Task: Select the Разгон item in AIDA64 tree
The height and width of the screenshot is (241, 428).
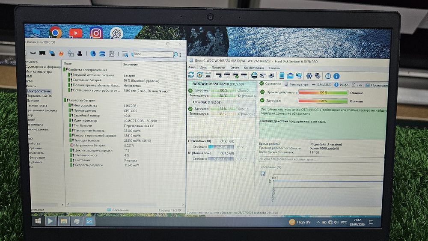Action: pyautogui.click(x=31, y=86)
